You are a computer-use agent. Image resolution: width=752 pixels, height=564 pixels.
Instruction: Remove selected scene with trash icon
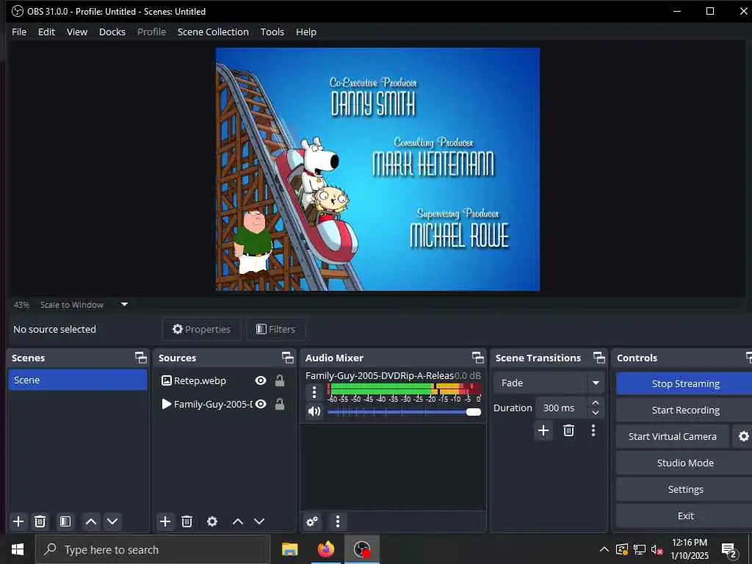pos(40,521)
